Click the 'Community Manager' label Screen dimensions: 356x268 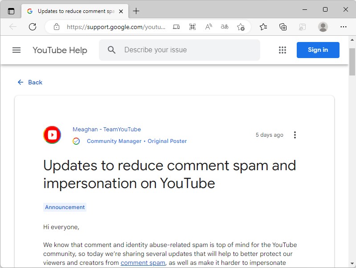114,141
